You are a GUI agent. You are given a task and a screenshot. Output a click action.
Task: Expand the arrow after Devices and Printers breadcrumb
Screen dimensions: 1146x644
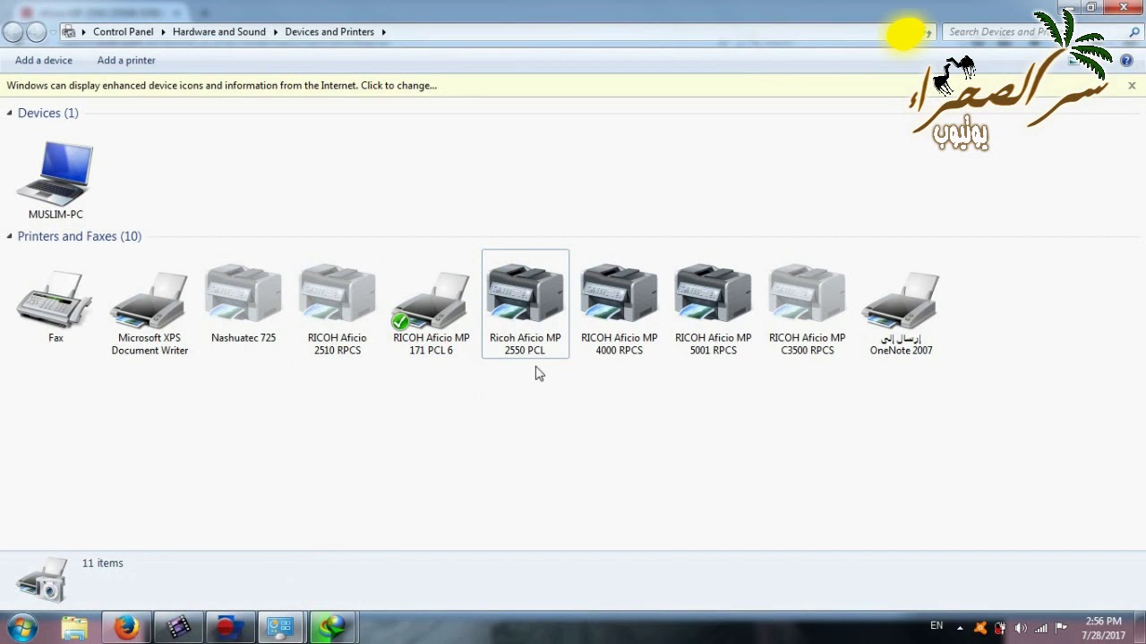pyautogui.click(x=384, y=32)
